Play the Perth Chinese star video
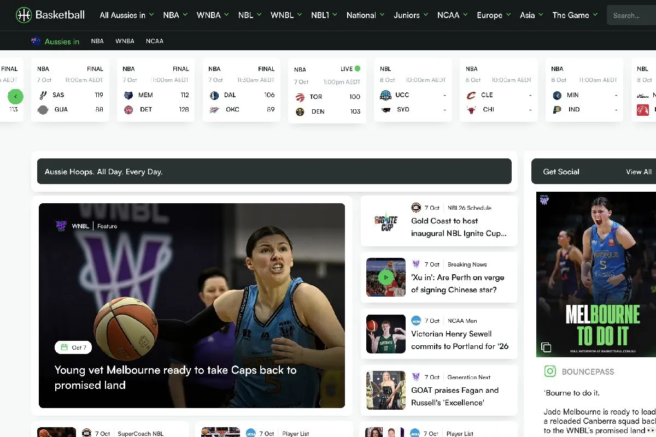The image size is (656, 437). point(385,277)
